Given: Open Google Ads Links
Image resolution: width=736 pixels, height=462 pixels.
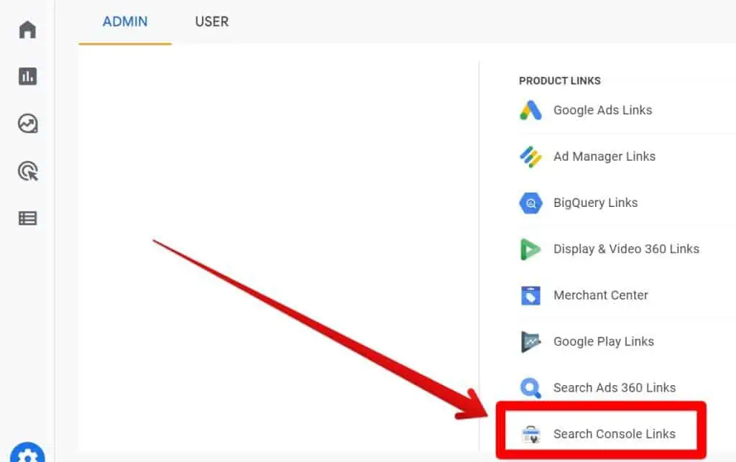Looking at the screenshot, I should pyautogui.click(x=602, y=110).
